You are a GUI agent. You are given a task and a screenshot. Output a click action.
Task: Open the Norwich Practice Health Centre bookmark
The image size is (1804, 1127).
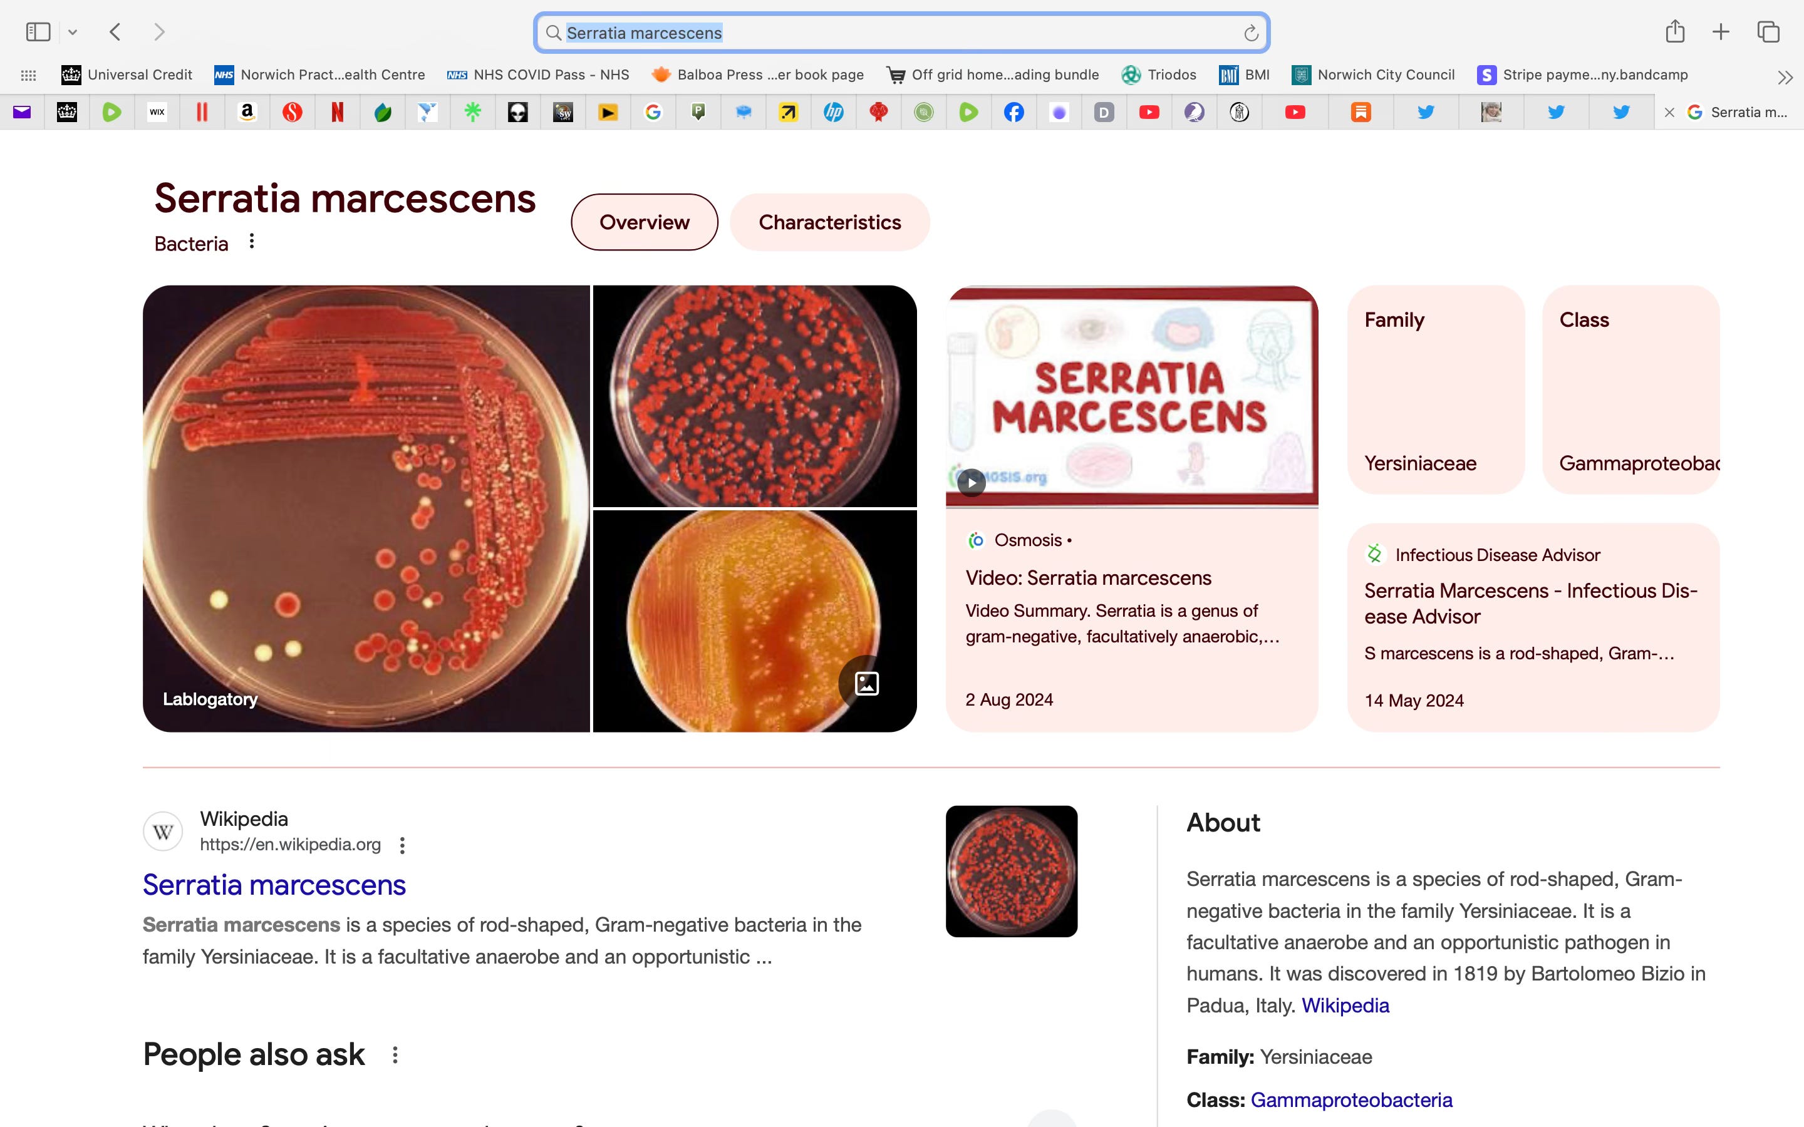(x=319, y=75)
